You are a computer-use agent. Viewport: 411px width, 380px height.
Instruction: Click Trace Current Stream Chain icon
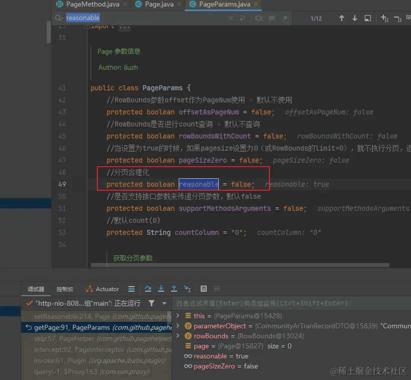point(216,289)
